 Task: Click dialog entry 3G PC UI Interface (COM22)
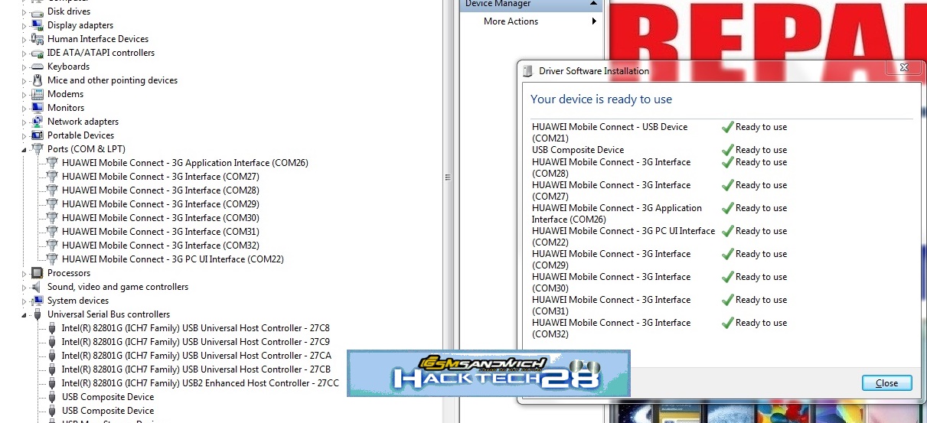(623, 236)
